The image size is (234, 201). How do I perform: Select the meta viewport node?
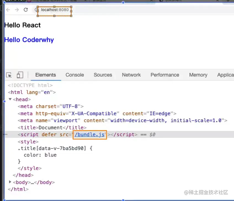click(x=122, y=120)
